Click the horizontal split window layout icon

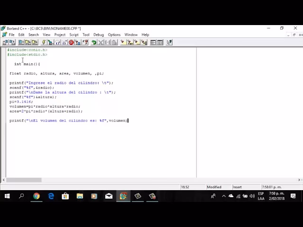click(153, 42)
